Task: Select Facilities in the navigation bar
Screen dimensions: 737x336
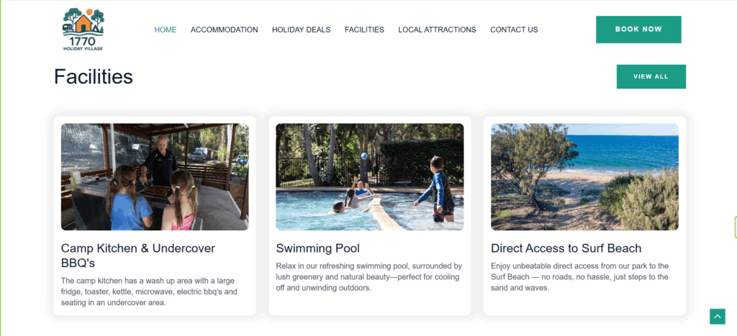Action: point(364,29)
